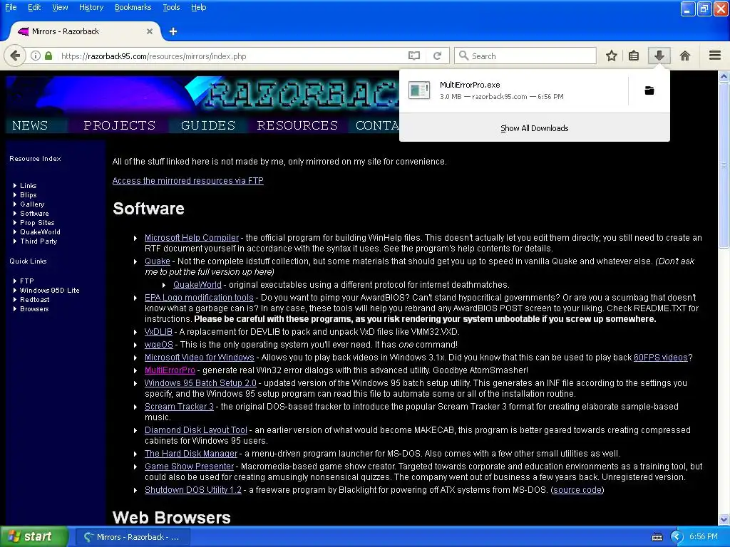Click the green padlock security icon
Screen dimensions: 730x547
pos(48,56)
